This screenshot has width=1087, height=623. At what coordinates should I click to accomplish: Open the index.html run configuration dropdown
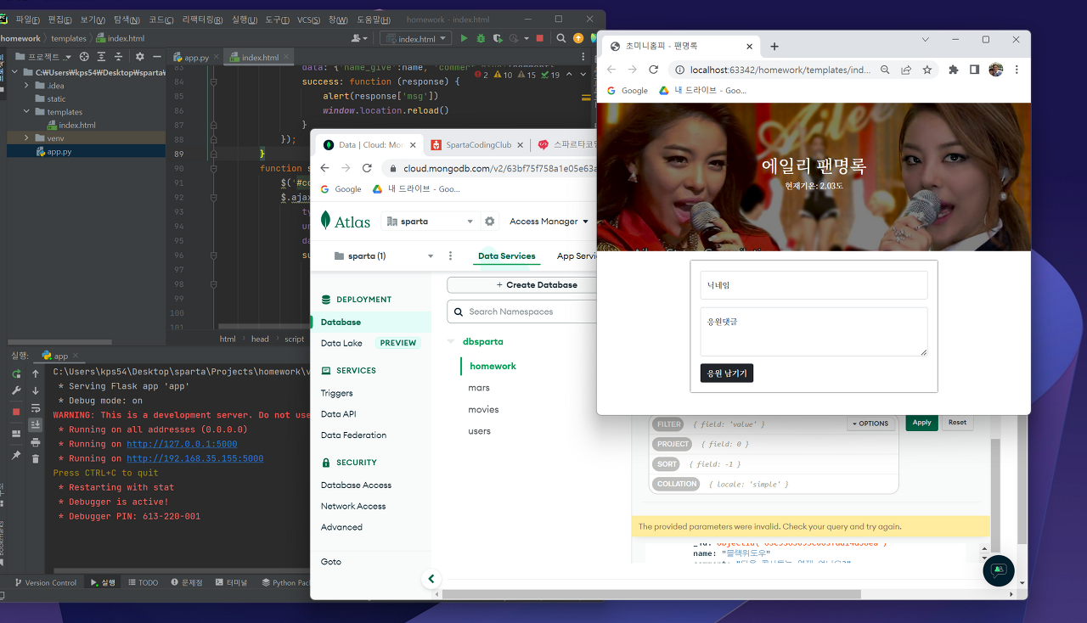click(x=415, y=38)
